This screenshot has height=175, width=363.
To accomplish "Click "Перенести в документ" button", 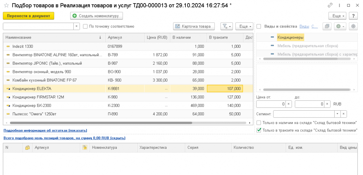I will click(x=28, y=16).
